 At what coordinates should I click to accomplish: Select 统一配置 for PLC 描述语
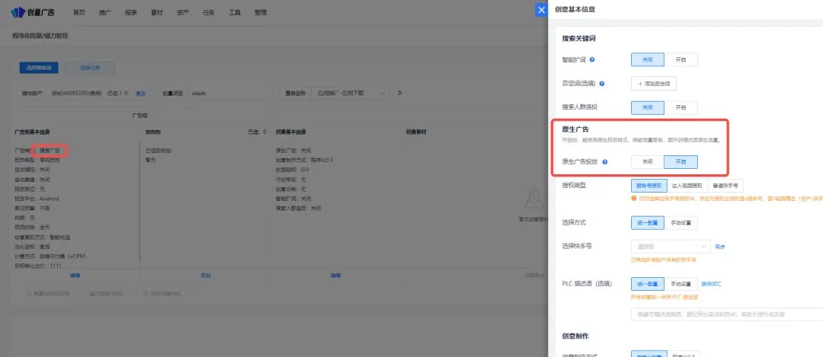pos(648,284)
